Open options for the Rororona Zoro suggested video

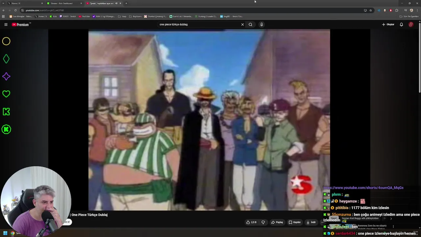tap(393, 226)
